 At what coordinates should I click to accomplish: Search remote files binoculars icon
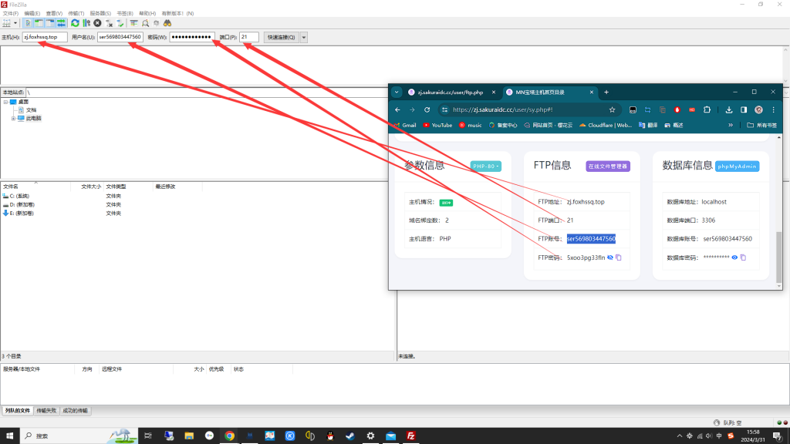(167, 23)
